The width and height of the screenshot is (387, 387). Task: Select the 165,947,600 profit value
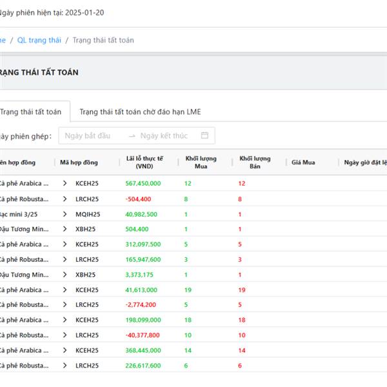click(143, 259)
